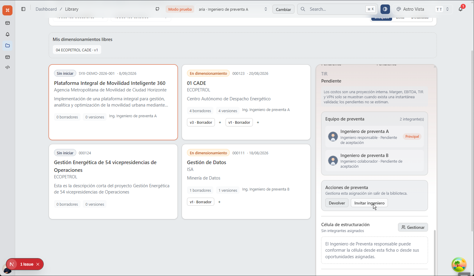Image resolution: width=474 pixels, height=276 pixels.
Task: Click the GitHub icon in top bar
Action: pyautogui.click(x=157, y=9)
